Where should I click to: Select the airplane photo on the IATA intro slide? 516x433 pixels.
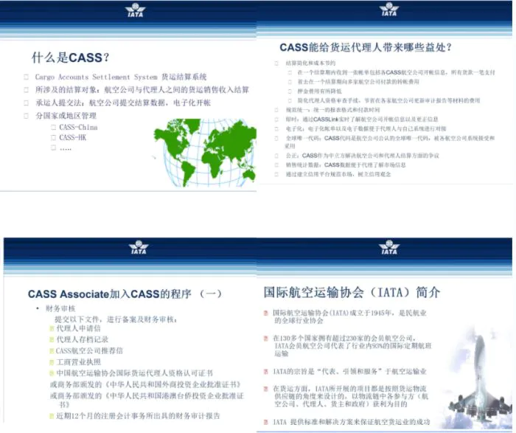(x=476, y=376)
